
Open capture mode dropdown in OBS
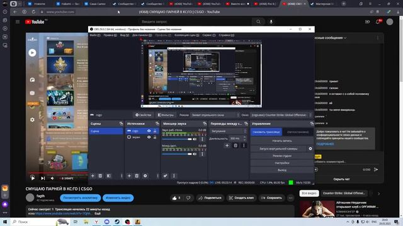click(x=215, y=115)
